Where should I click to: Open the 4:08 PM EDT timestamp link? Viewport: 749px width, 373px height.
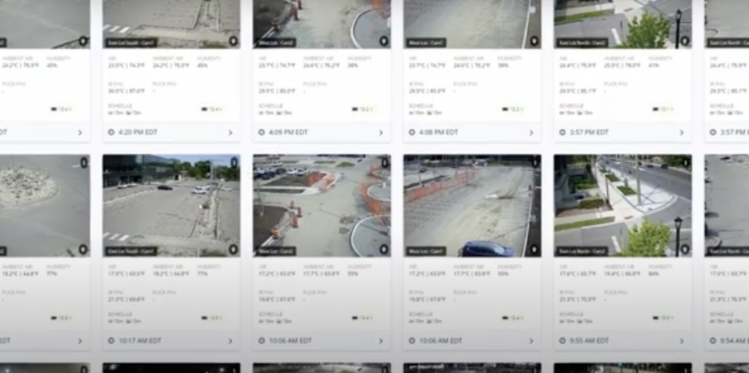[437, 133]
